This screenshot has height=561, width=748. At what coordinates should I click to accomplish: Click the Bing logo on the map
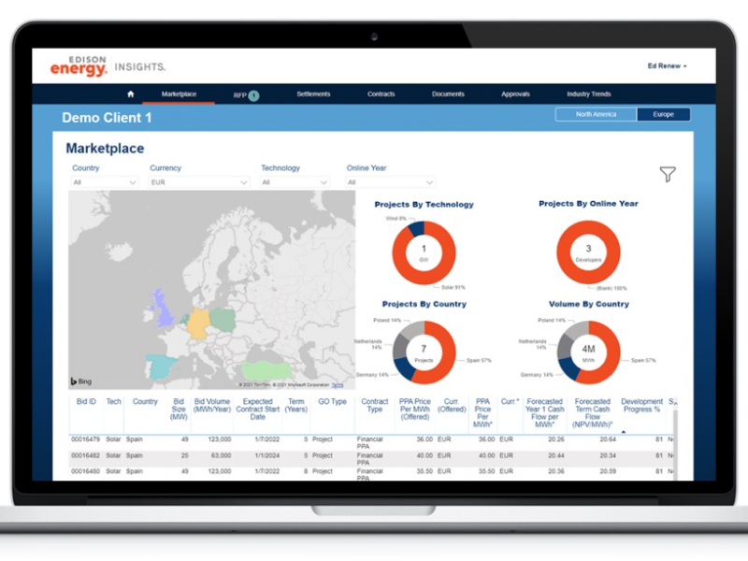[x=81, y=381]
